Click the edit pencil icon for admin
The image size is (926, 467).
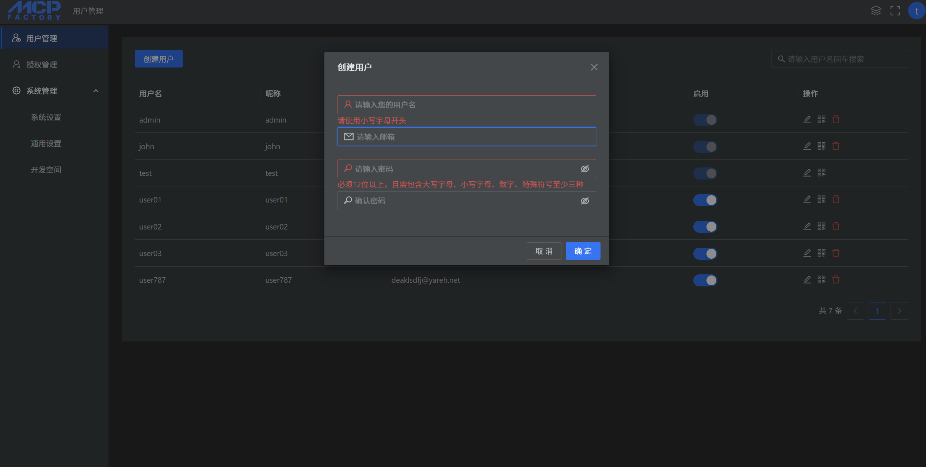pos(807,119)
